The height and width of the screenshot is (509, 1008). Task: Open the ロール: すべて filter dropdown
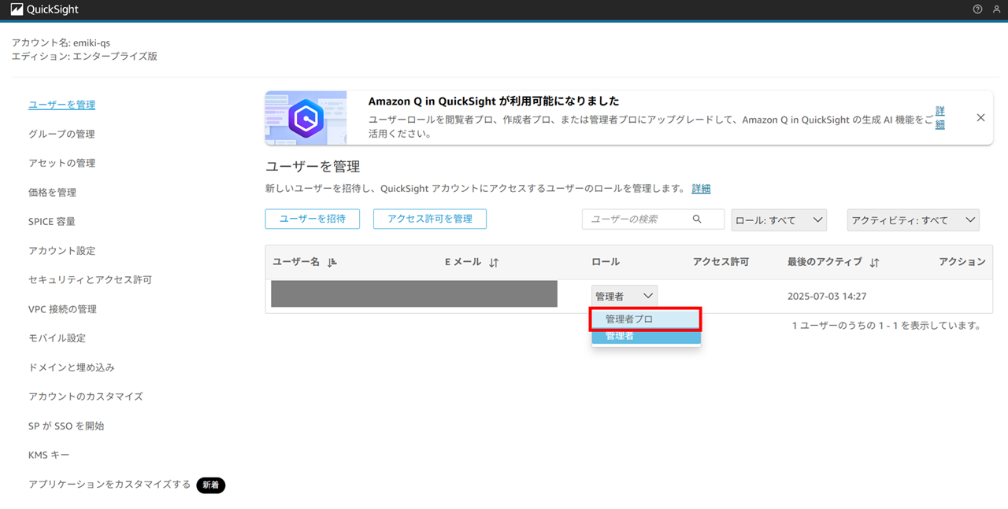pyautogui.click(x=779, y=220)
